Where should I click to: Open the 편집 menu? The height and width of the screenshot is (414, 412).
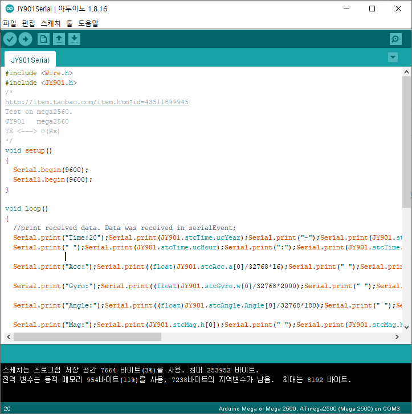point(28,23)
